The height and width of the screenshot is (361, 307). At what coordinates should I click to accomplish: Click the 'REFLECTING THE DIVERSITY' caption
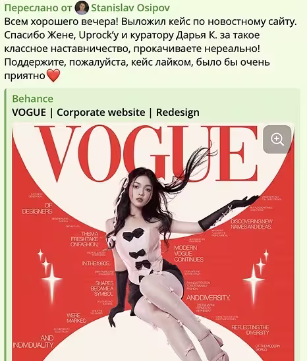coord(250,329)
